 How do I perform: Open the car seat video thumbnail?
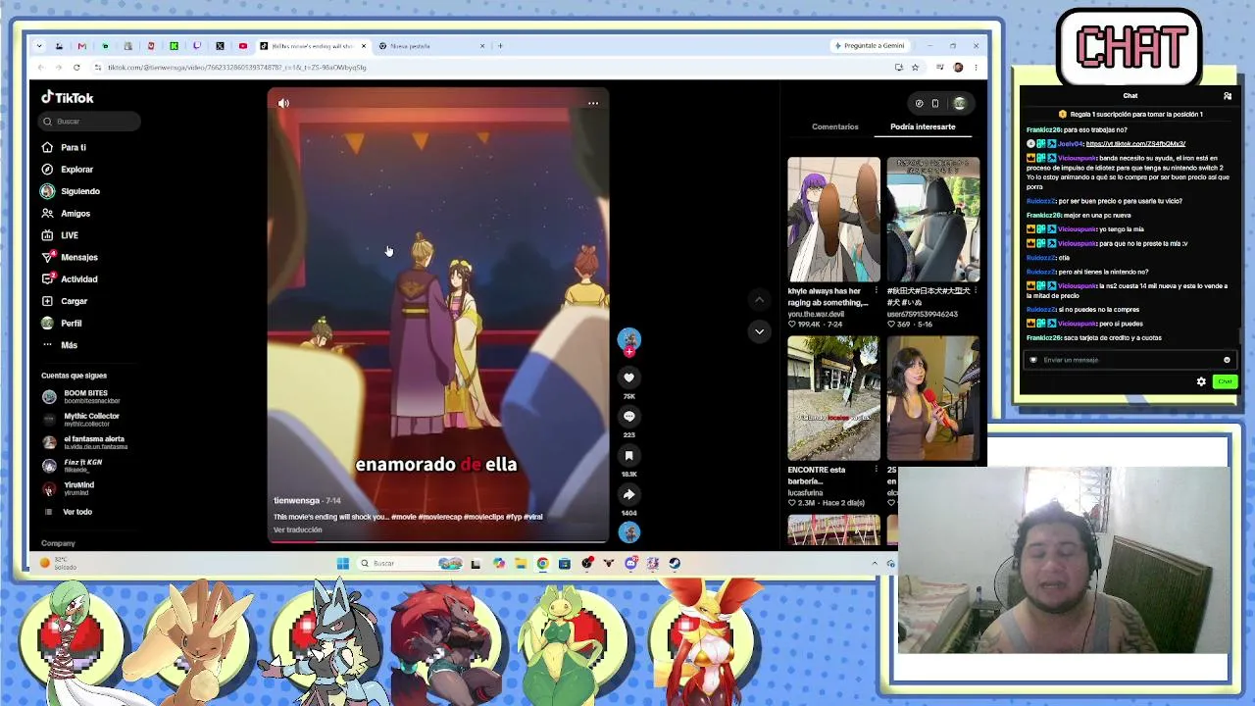pyautogui.click(x=933, y=220)
